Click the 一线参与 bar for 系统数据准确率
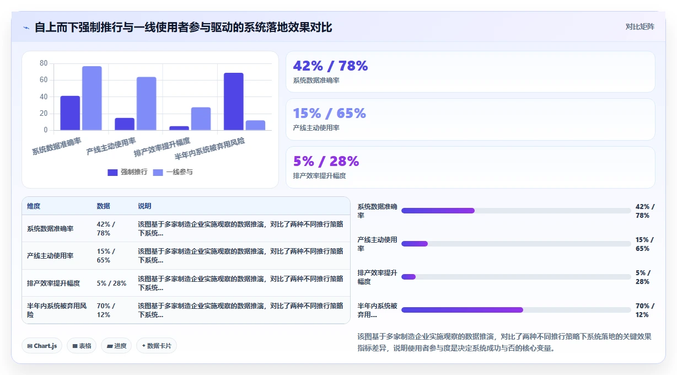677x375 pixels. [x=92, y=98]
